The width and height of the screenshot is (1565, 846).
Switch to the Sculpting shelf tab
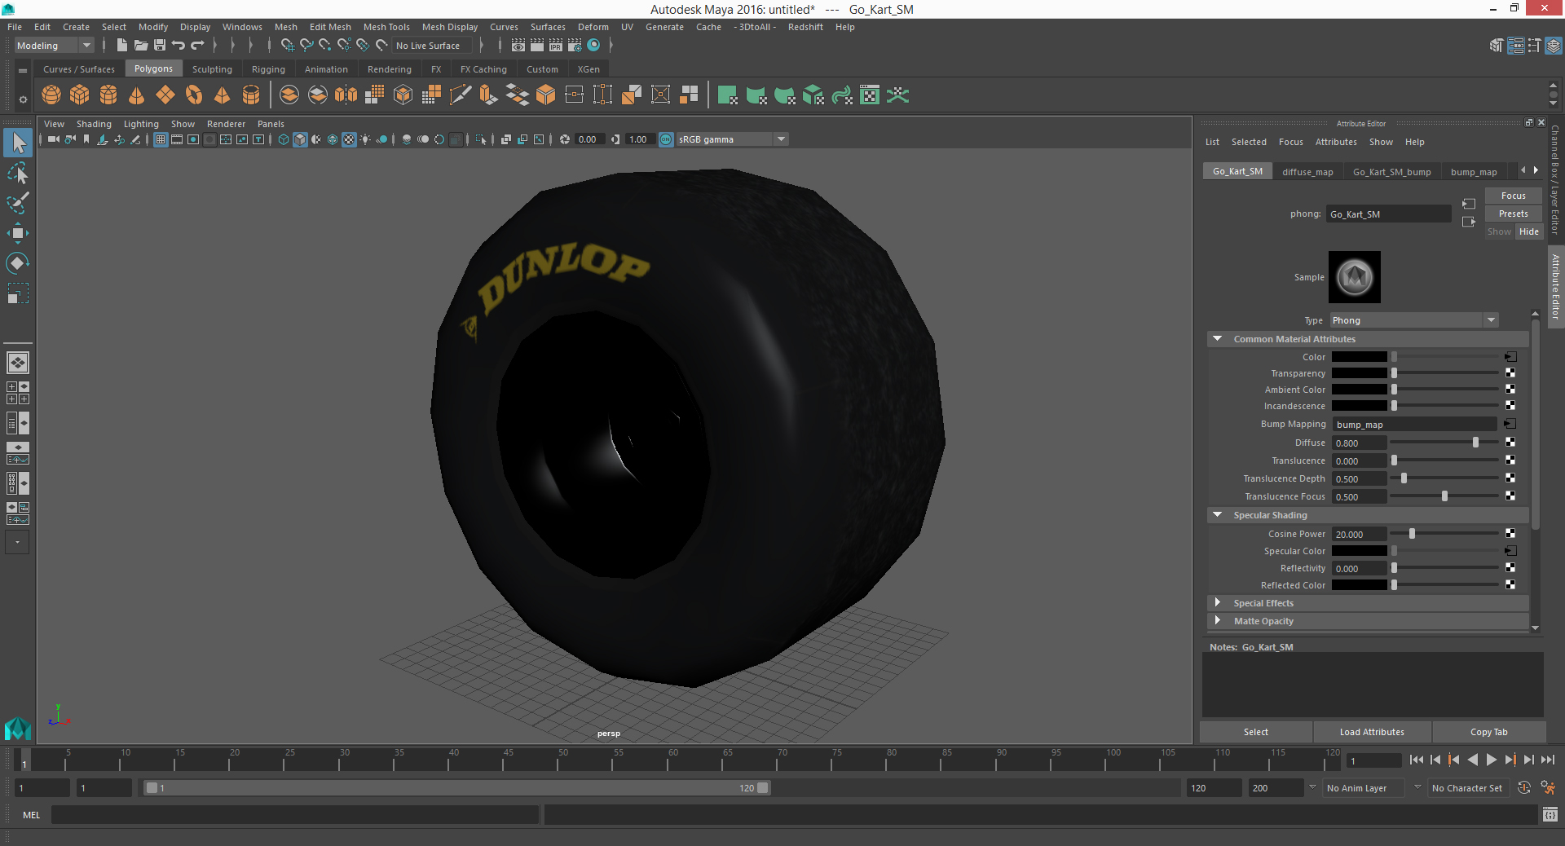tap(212, 69)
